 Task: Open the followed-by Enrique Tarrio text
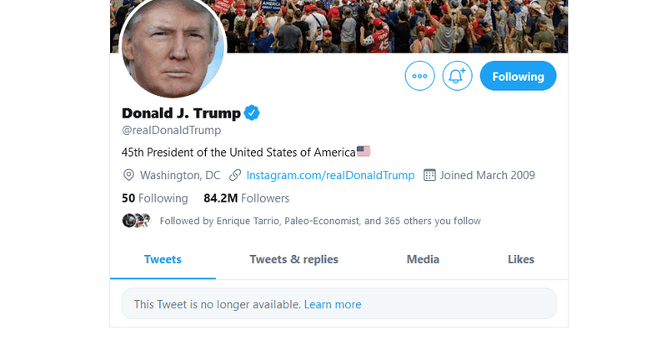(319, 221)
